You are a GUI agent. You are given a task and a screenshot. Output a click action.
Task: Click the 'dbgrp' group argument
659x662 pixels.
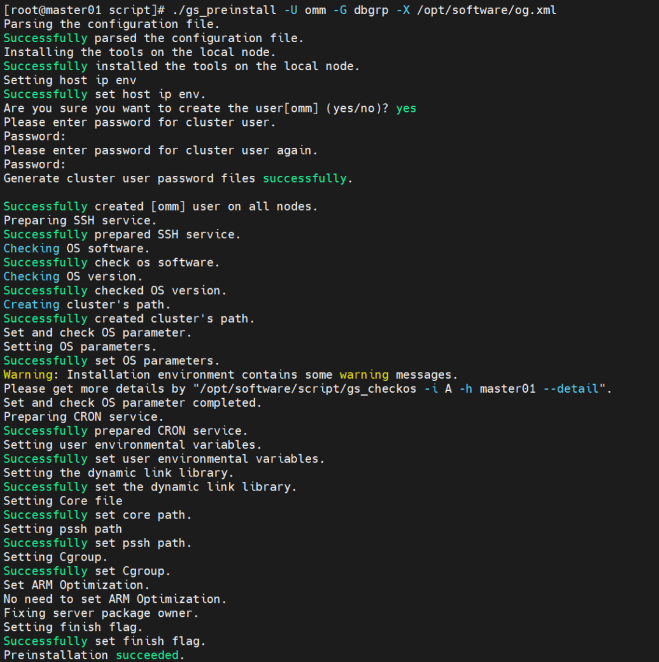coord(371,10)
